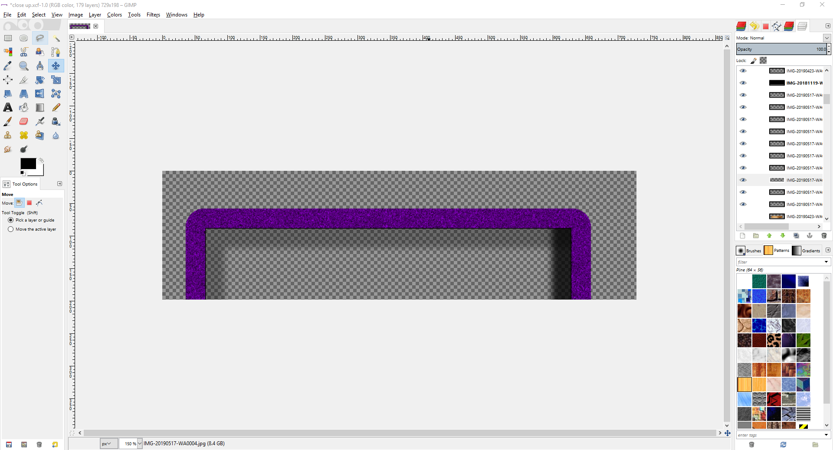
Task: Activate the Scissors Select tool
Action: tap(24, 52)
